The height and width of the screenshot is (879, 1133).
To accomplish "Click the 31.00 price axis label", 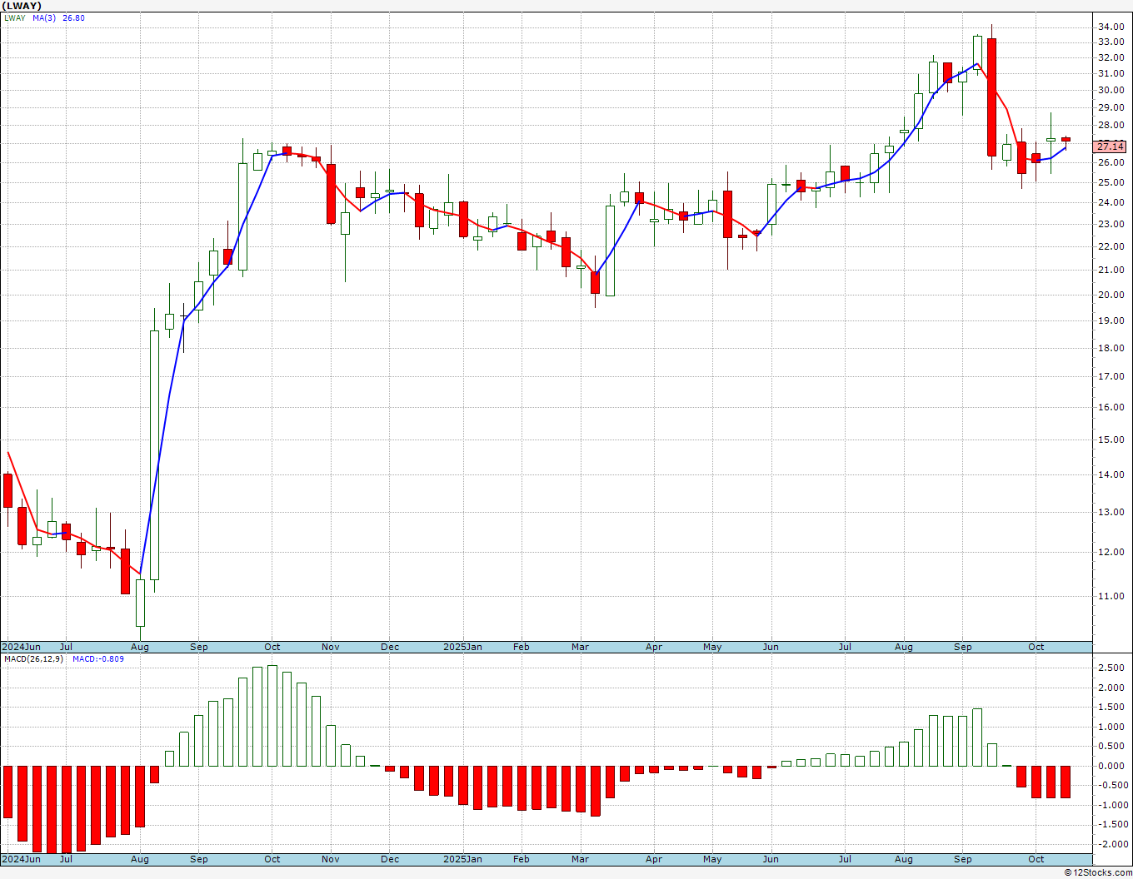I will (x=1110, y=73).
